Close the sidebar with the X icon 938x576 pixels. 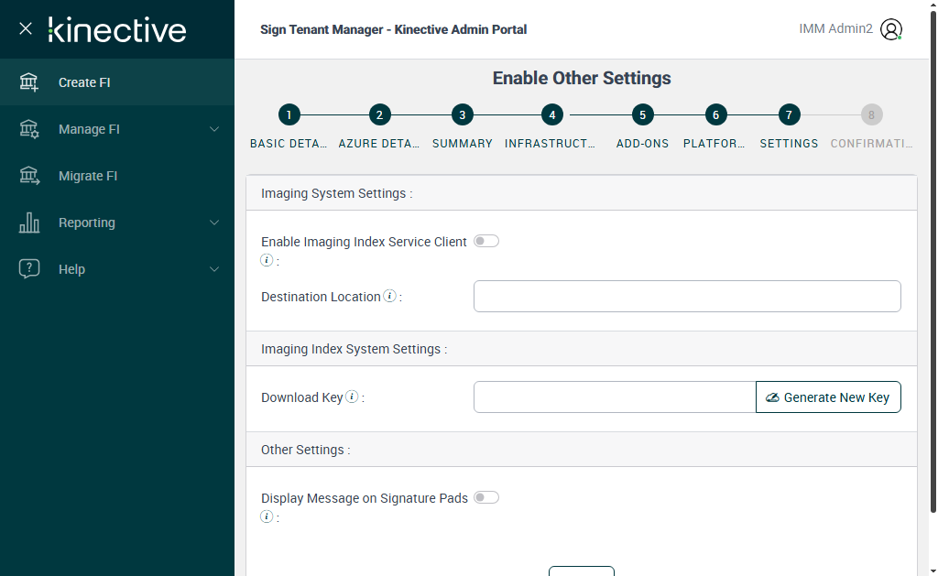25,28
